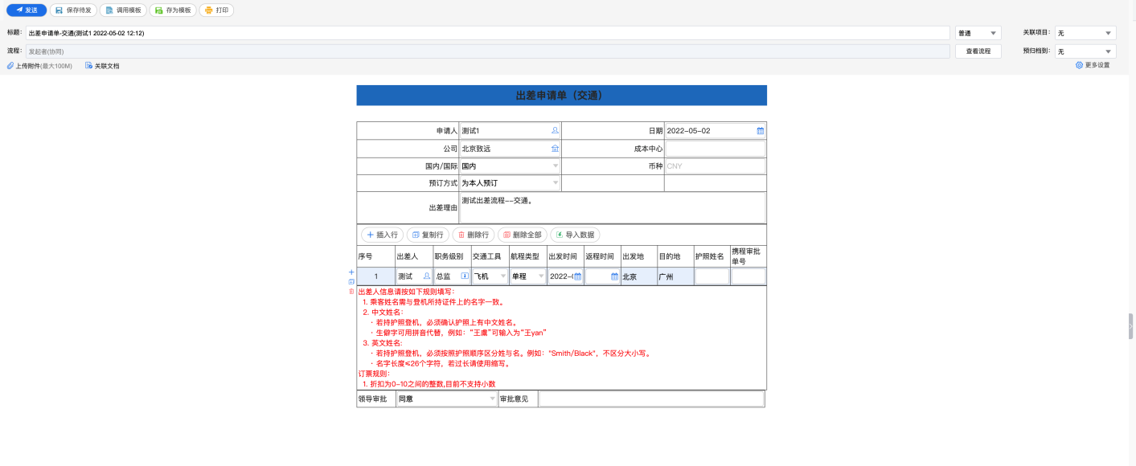Click 删除全部 delete all button
This screenshot has height=466, width=1136.
tap(523, 235)
